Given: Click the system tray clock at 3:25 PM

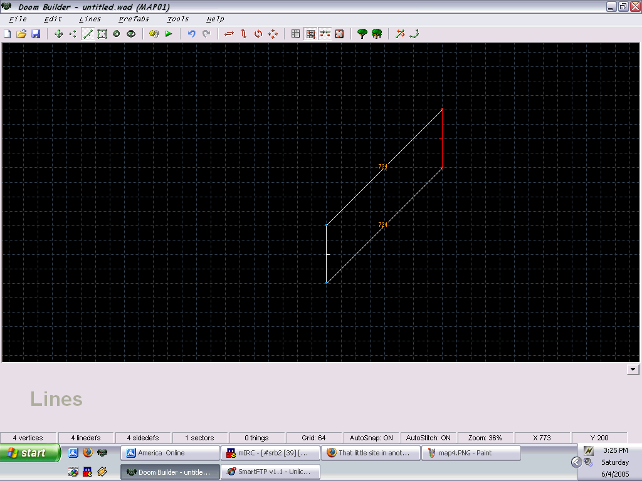Looking at the screenshot, I should click(x=615, y=450).
